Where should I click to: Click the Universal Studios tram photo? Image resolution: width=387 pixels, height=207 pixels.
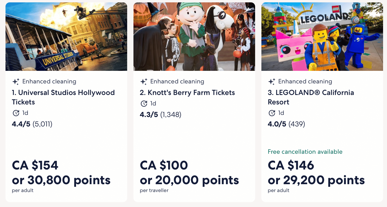pos(66,37)
